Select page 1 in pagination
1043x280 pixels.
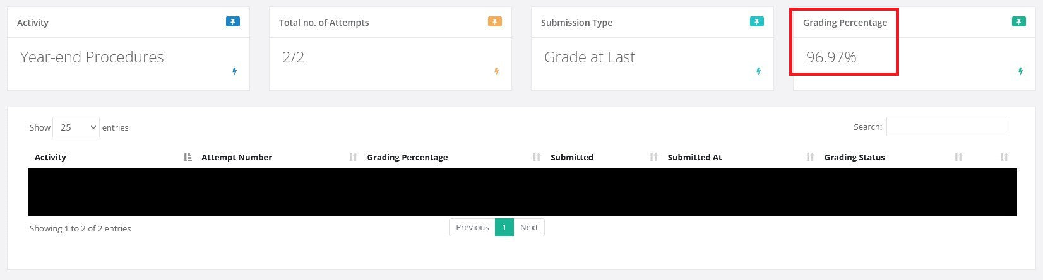504,228
